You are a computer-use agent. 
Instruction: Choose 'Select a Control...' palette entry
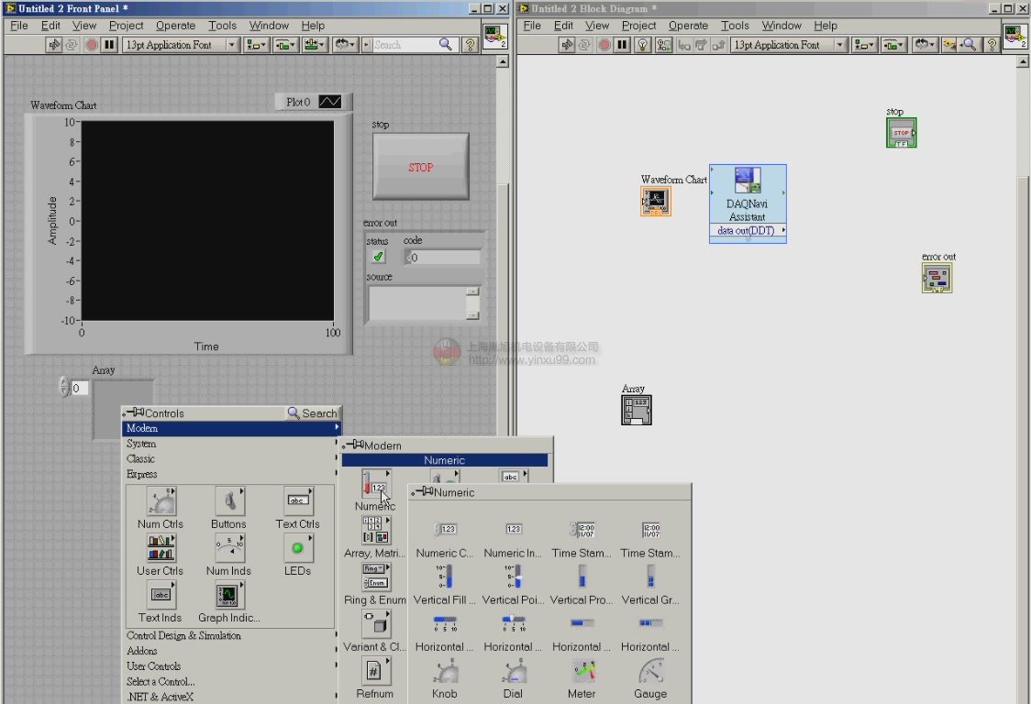[x=161, y=681]
